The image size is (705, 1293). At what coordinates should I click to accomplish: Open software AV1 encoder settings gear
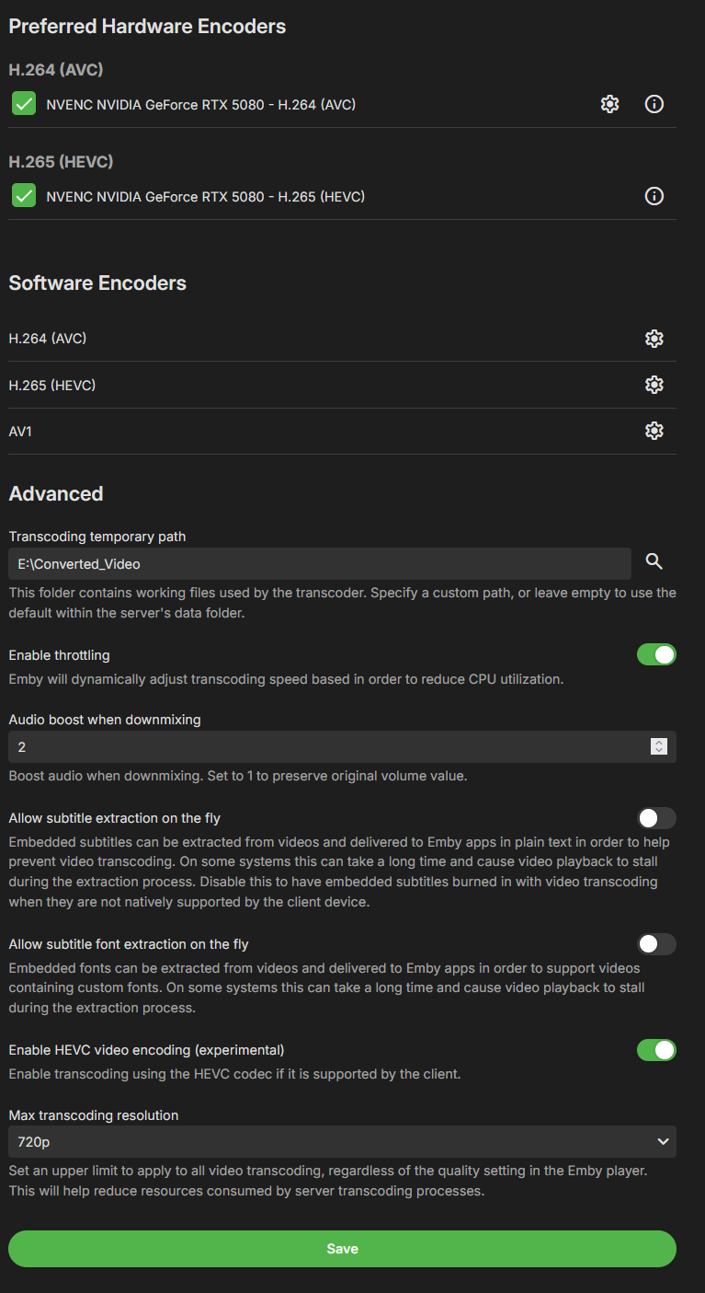[654, 431]
